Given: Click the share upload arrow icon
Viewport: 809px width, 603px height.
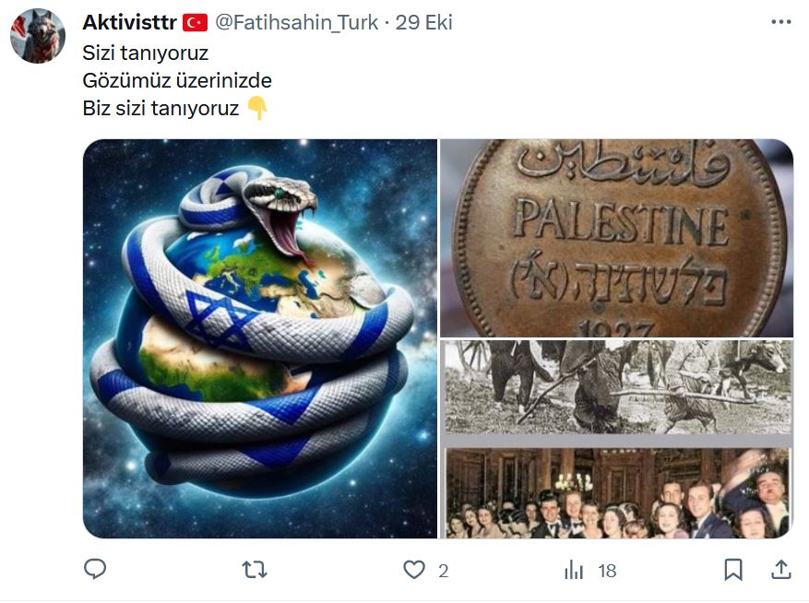Looking at the screenshot, I should coord(781,570).
